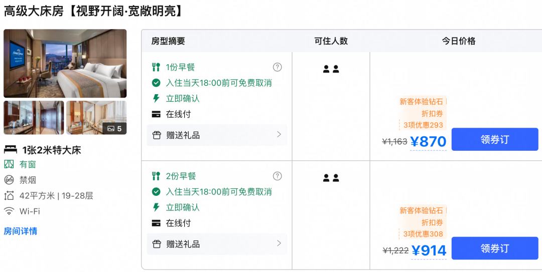Click the help icon beside 1份早餐

coord(277,67)
